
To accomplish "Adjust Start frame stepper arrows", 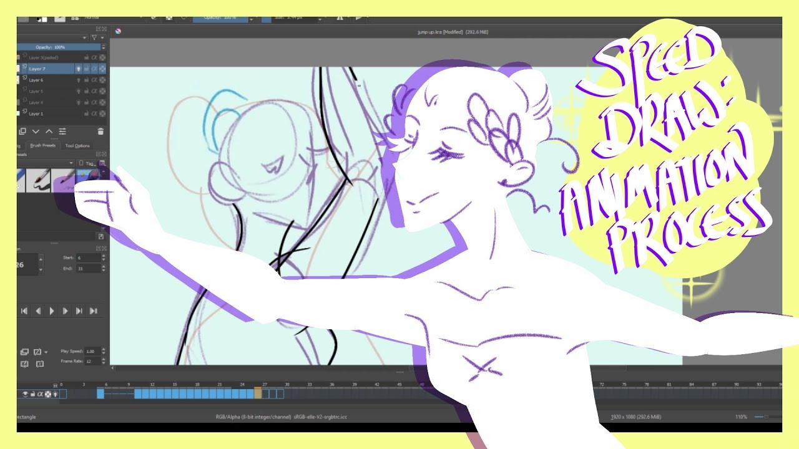I will pos(103,258).
